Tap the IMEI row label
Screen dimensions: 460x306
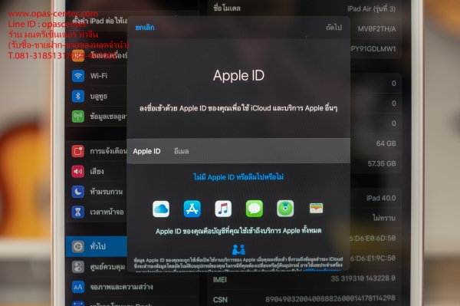click(x=220, y=280)
